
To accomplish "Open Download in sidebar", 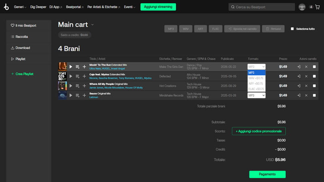I will pos(21,48).
